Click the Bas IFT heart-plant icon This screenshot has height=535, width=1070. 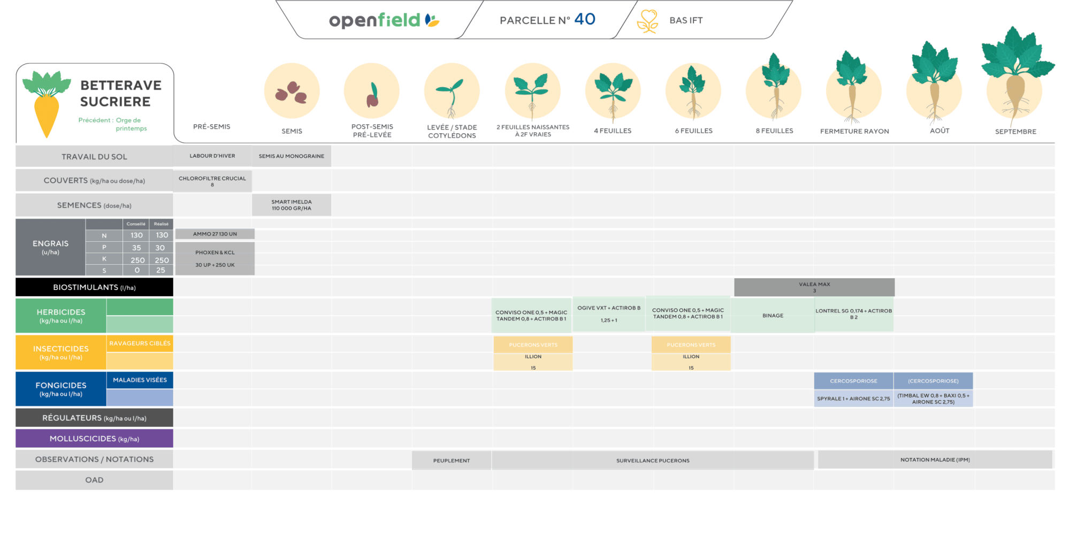tap(648, 21)
